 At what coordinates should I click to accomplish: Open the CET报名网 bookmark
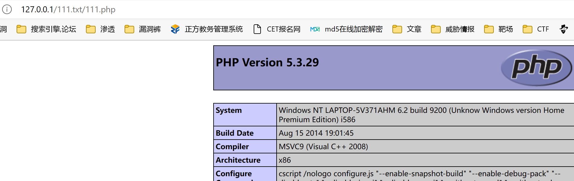pyautogui.click(x=277, y=29)
